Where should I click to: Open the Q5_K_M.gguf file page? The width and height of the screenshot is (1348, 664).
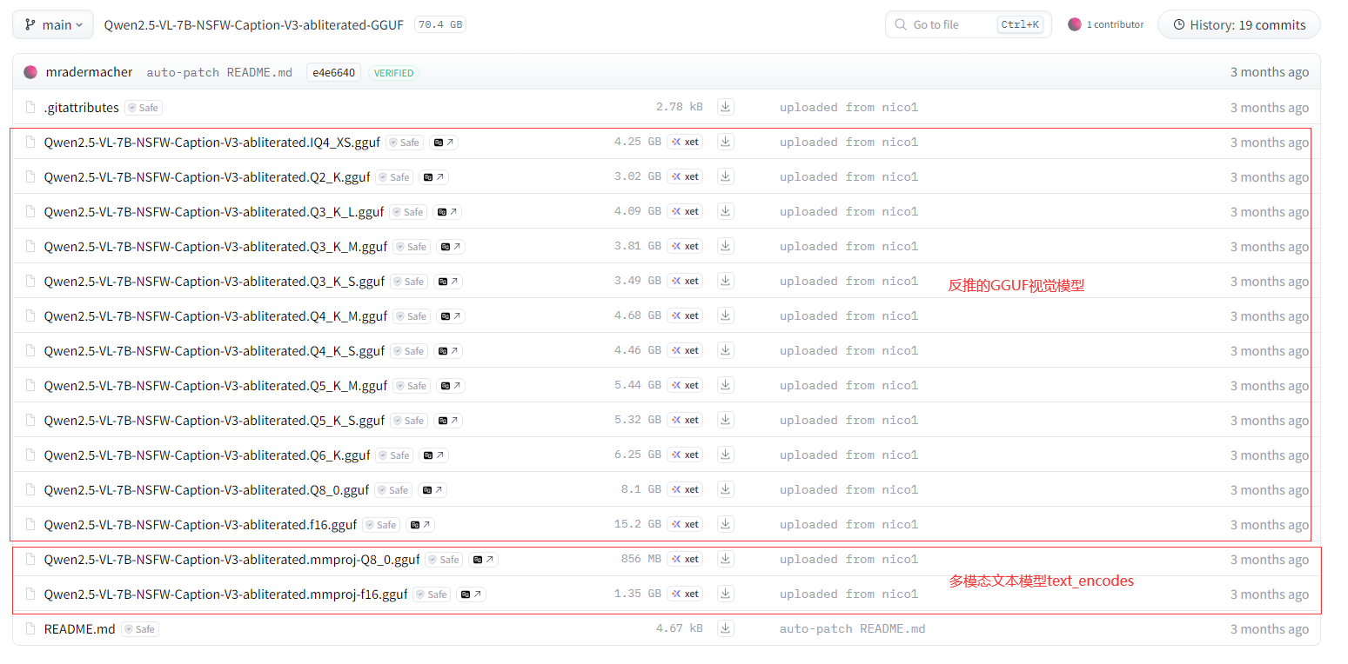[215, 386]
